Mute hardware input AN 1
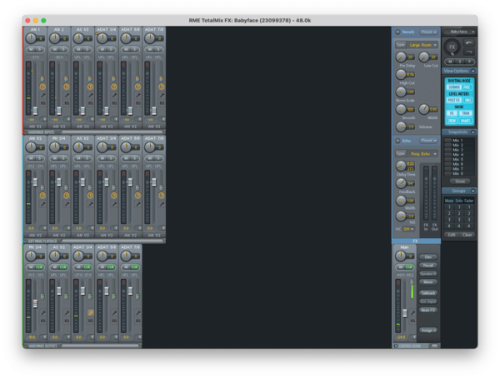Image resolution: width=500 pixels, height=378 pixels. (31, 49)
